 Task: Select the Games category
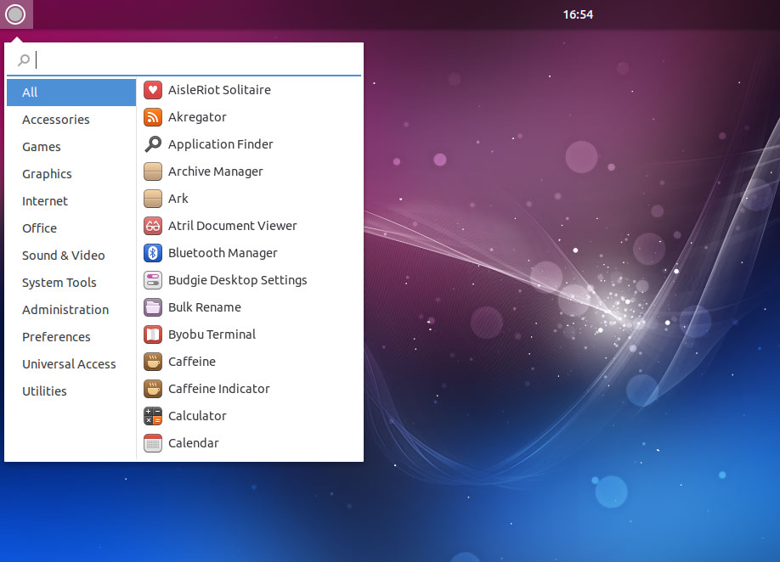point(41,146)
